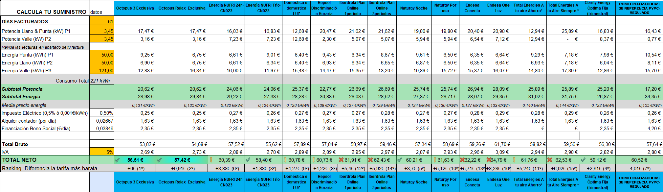Click the top Naturgy Noche header
This screenshot has height=192, width=663.
414,8
